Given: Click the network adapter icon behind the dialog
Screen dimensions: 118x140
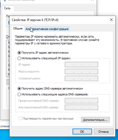Looking at the screenshot, I should (x=9, y=23).
